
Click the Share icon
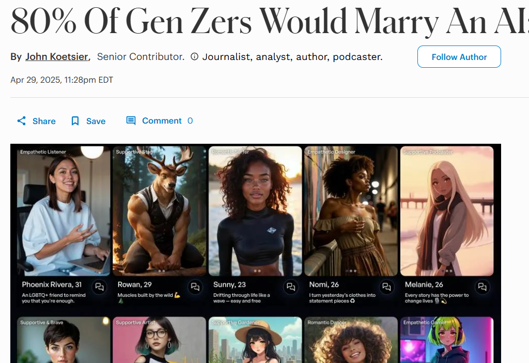pos(22,121)
